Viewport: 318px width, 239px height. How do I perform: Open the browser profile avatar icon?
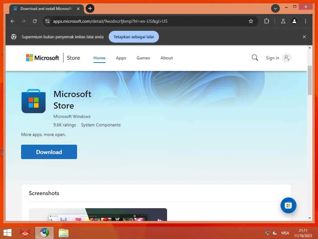(x=294, y=21)
